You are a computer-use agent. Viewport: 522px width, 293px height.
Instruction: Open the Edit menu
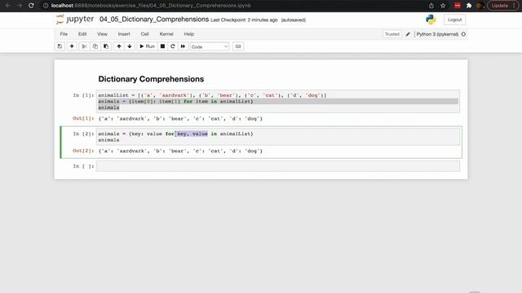[x=82, y=34]
